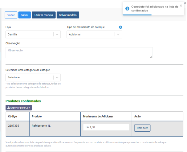Click Salvar modelo button
187x152 pixels.
[x=68, y=15]
